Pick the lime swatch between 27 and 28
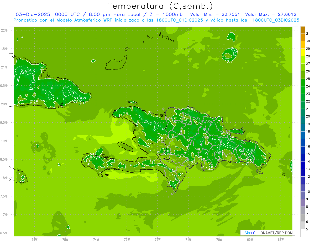 pos(303,60)
